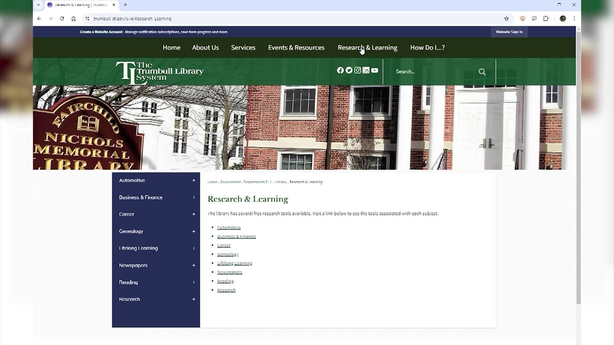Click the orange extension icon in toolbar
The width and height of the screenshot is (614, 345).
point(523,19)
